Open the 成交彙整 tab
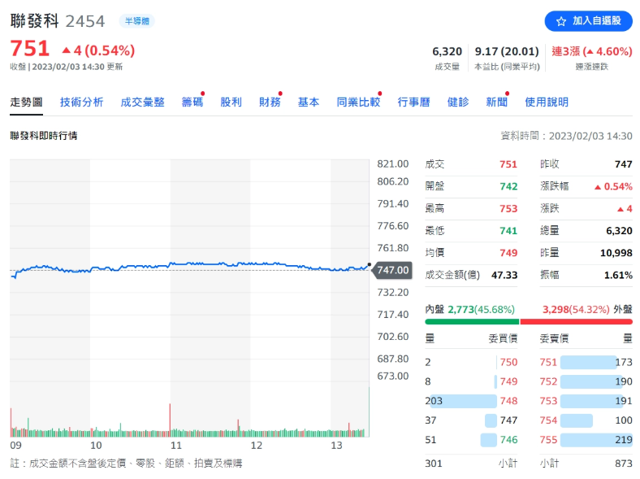Screen dimensions: 640x479 pyautogui.click(x=142, y=102)
